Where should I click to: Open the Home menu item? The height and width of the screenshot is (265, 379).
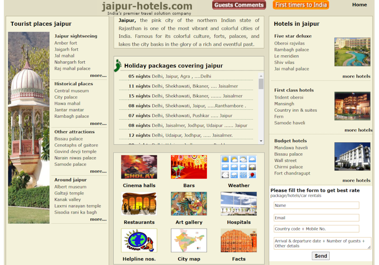[359, 5]
